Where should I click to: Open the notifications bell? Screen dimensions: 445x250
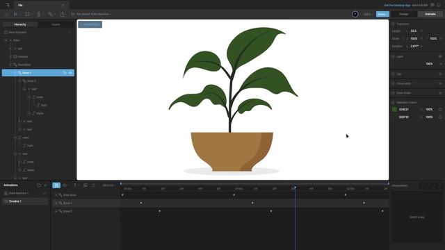pyautogui.click(x=439, y=5)
